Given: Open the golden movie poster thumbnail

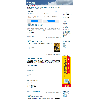Looking at the screenshot, I should point(57,47).
